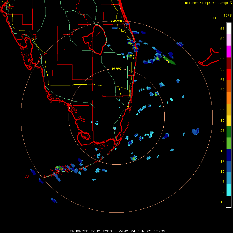
Task: Click the black TH threshold swatch
Action: (x=229, y=201)
